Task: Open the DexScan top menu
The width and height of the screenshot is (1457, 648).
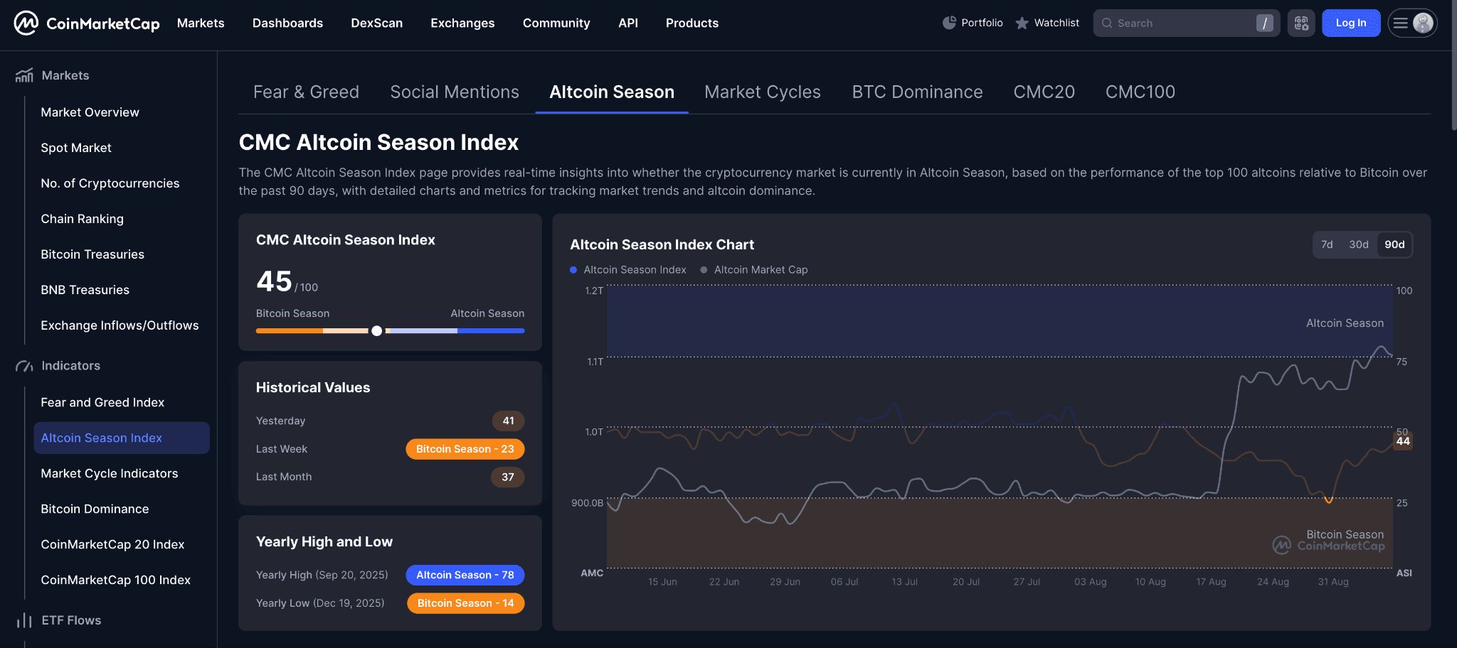Action: coord(376,23)
